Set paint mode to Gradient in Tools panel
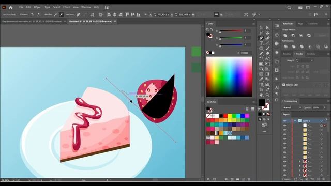This screenshot has height=186, width=331. point(264,114)
